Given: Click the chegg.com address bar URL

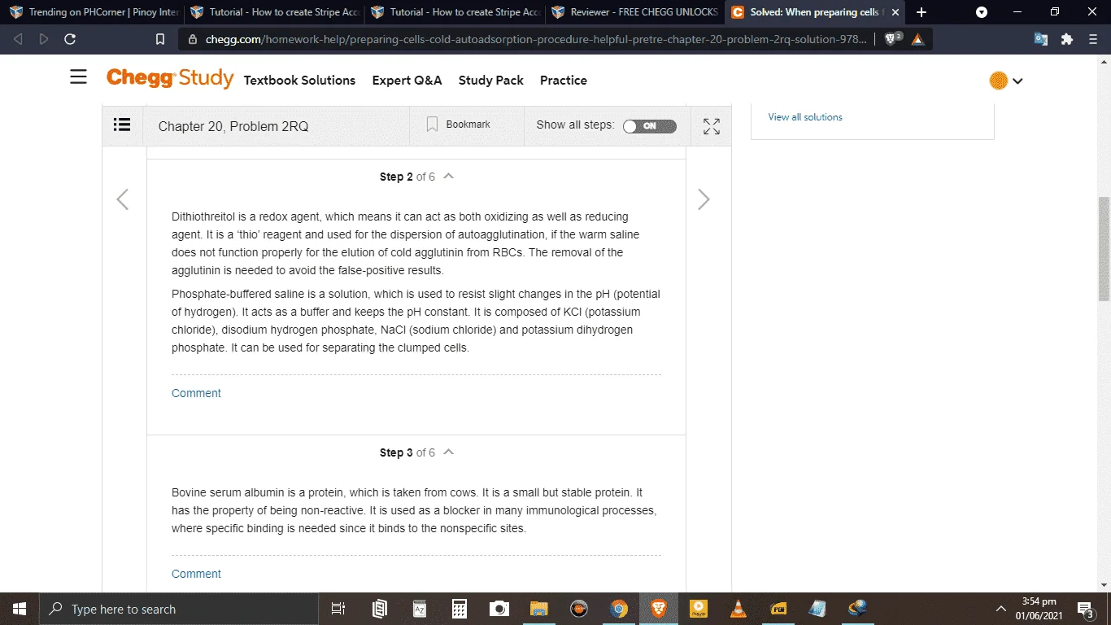Looking at the screenshot, I should 536,39.
